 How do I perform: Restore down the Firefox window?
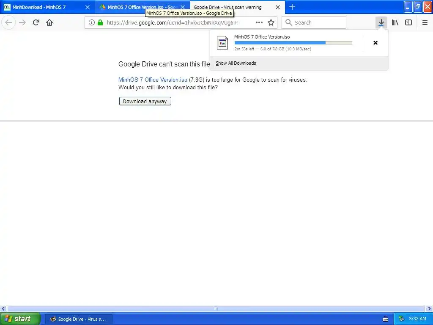[417, 7]
